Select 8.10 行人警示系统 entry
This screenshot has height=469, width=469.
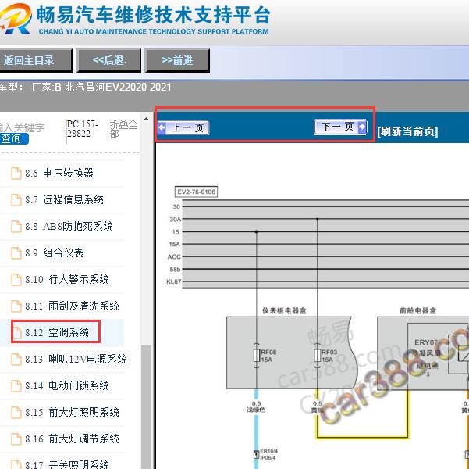click(67, 279)
